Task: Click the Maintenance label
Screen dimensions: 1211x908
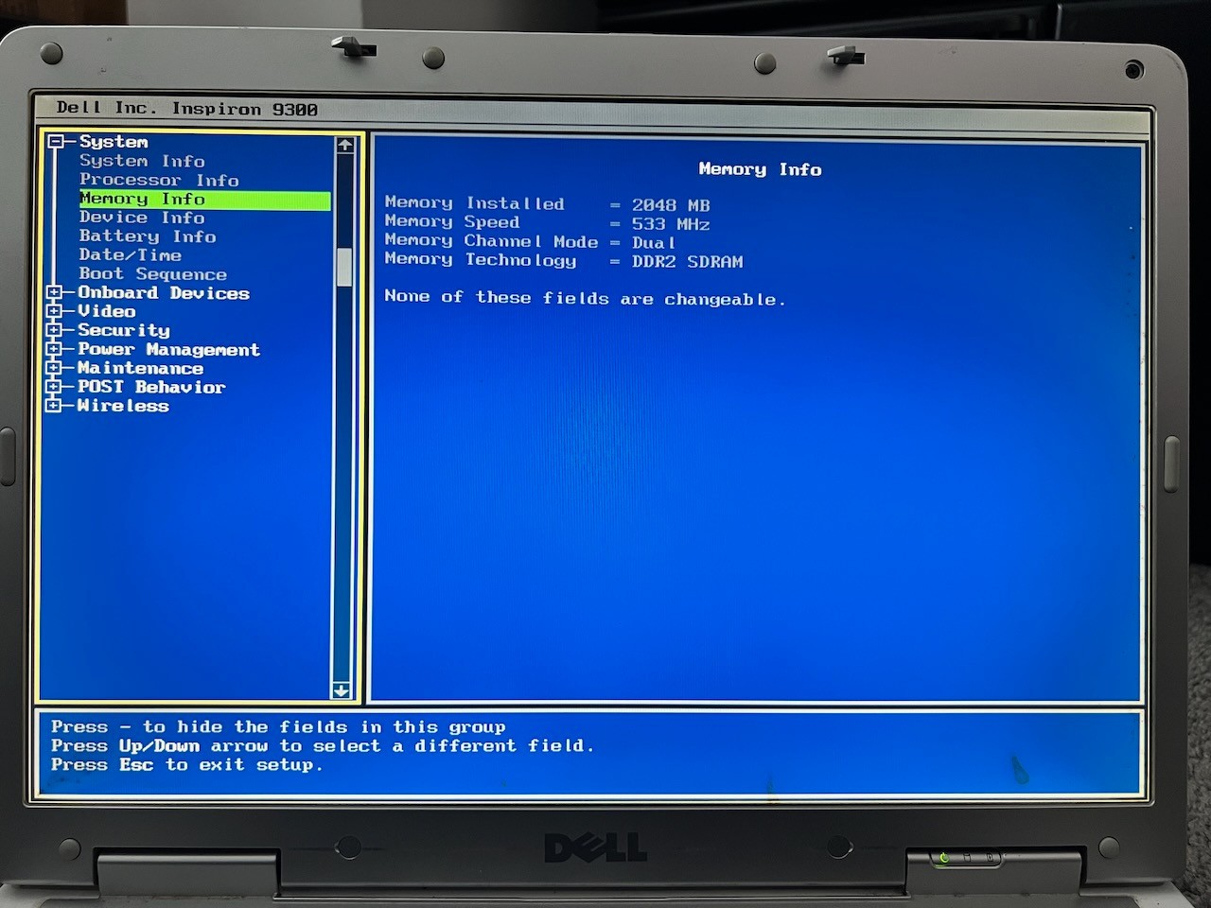Action: (140, 368)
